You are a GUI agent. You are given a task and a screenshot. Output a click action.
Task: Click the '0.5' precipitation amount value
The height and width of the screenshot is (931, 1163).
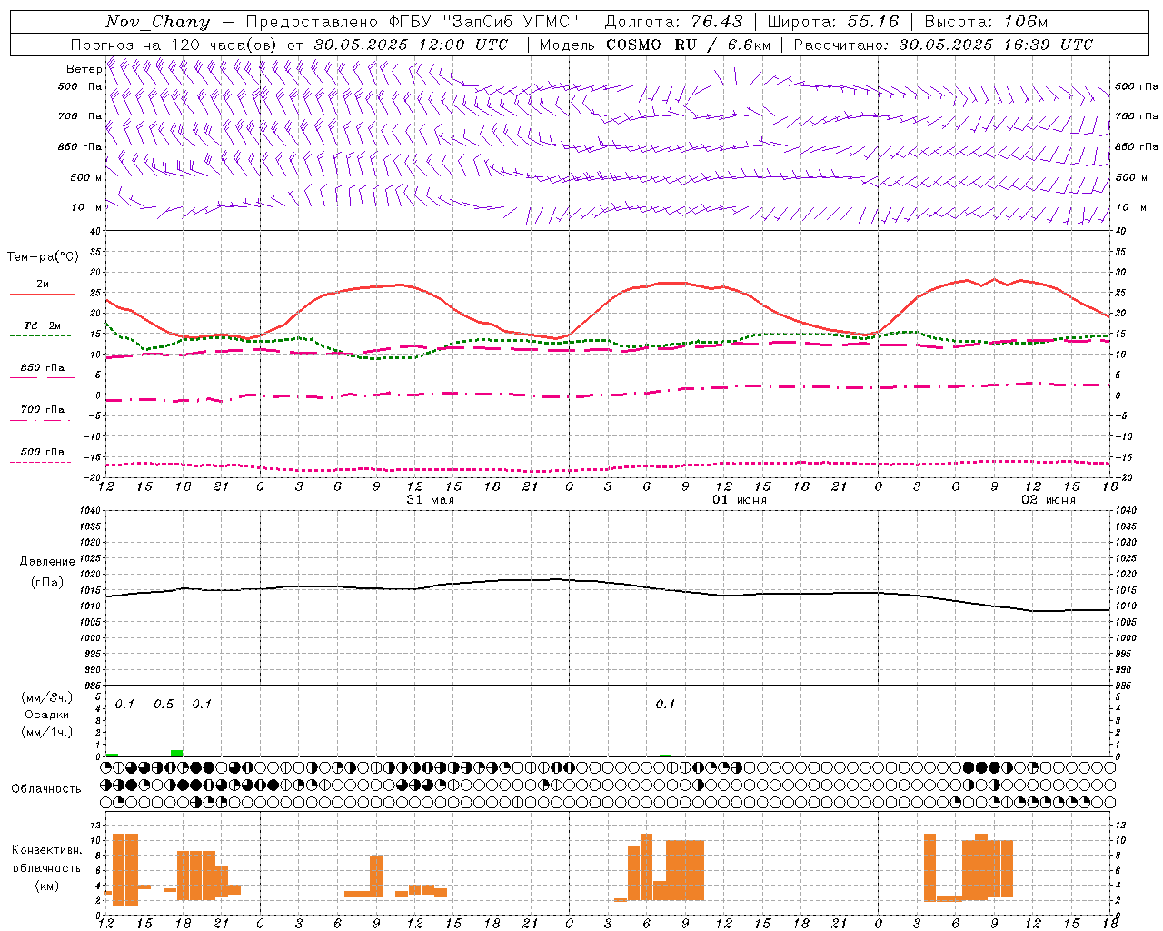[x=164, y=705]
